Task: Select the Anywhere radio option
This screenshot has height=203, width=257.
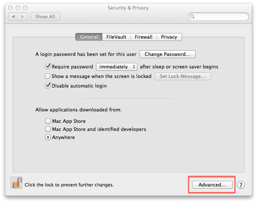Action: pyautogui.click(x=48, y=137)
